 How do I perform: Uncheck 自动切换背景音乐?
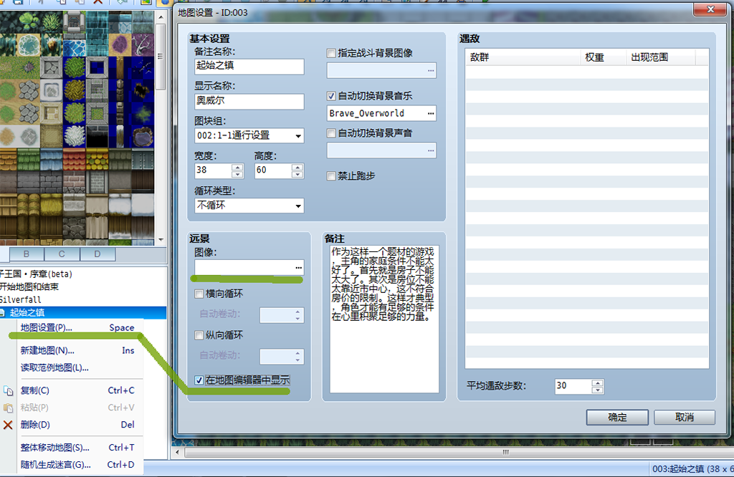pos(331,96)
